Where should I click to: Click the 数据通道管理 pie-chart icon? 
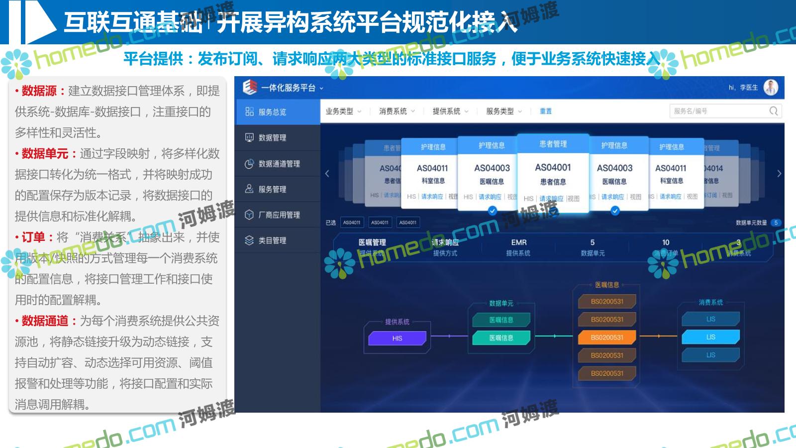point(249,163)
